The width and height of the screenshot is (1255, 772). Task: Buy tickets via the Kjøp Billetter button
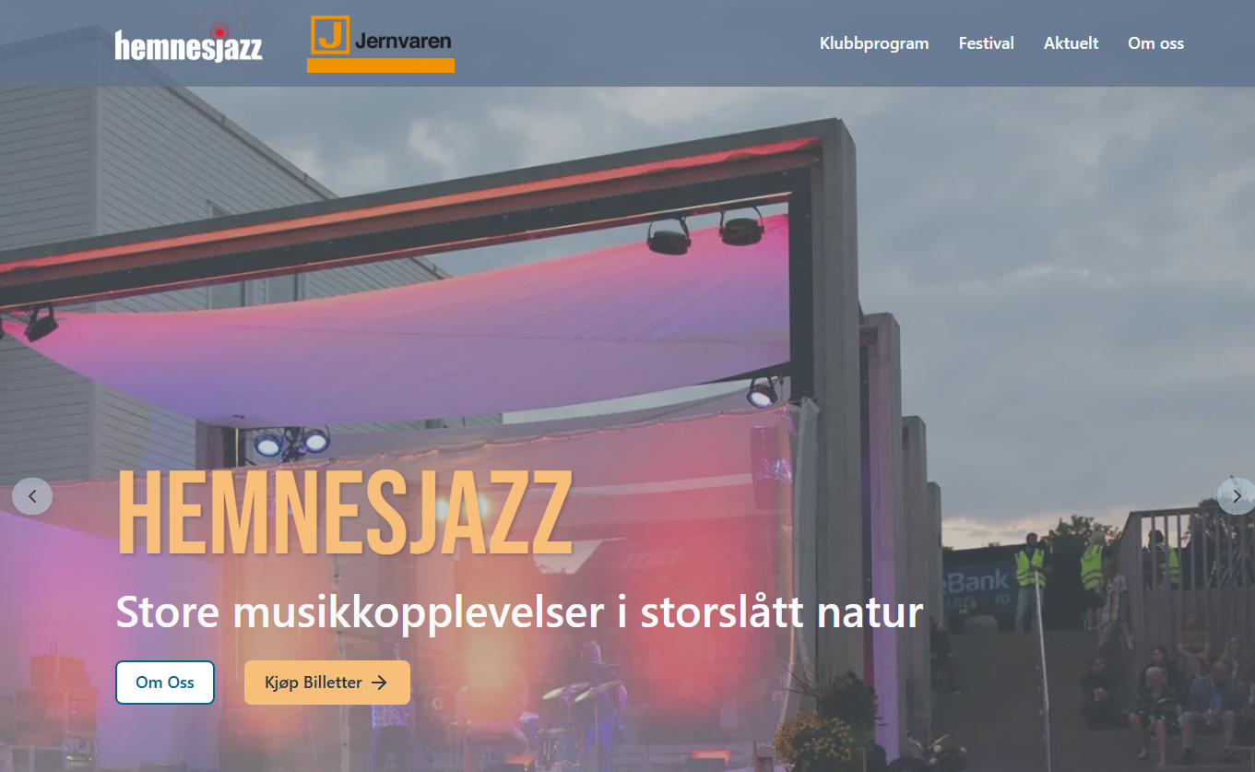[x=327, y=683]
